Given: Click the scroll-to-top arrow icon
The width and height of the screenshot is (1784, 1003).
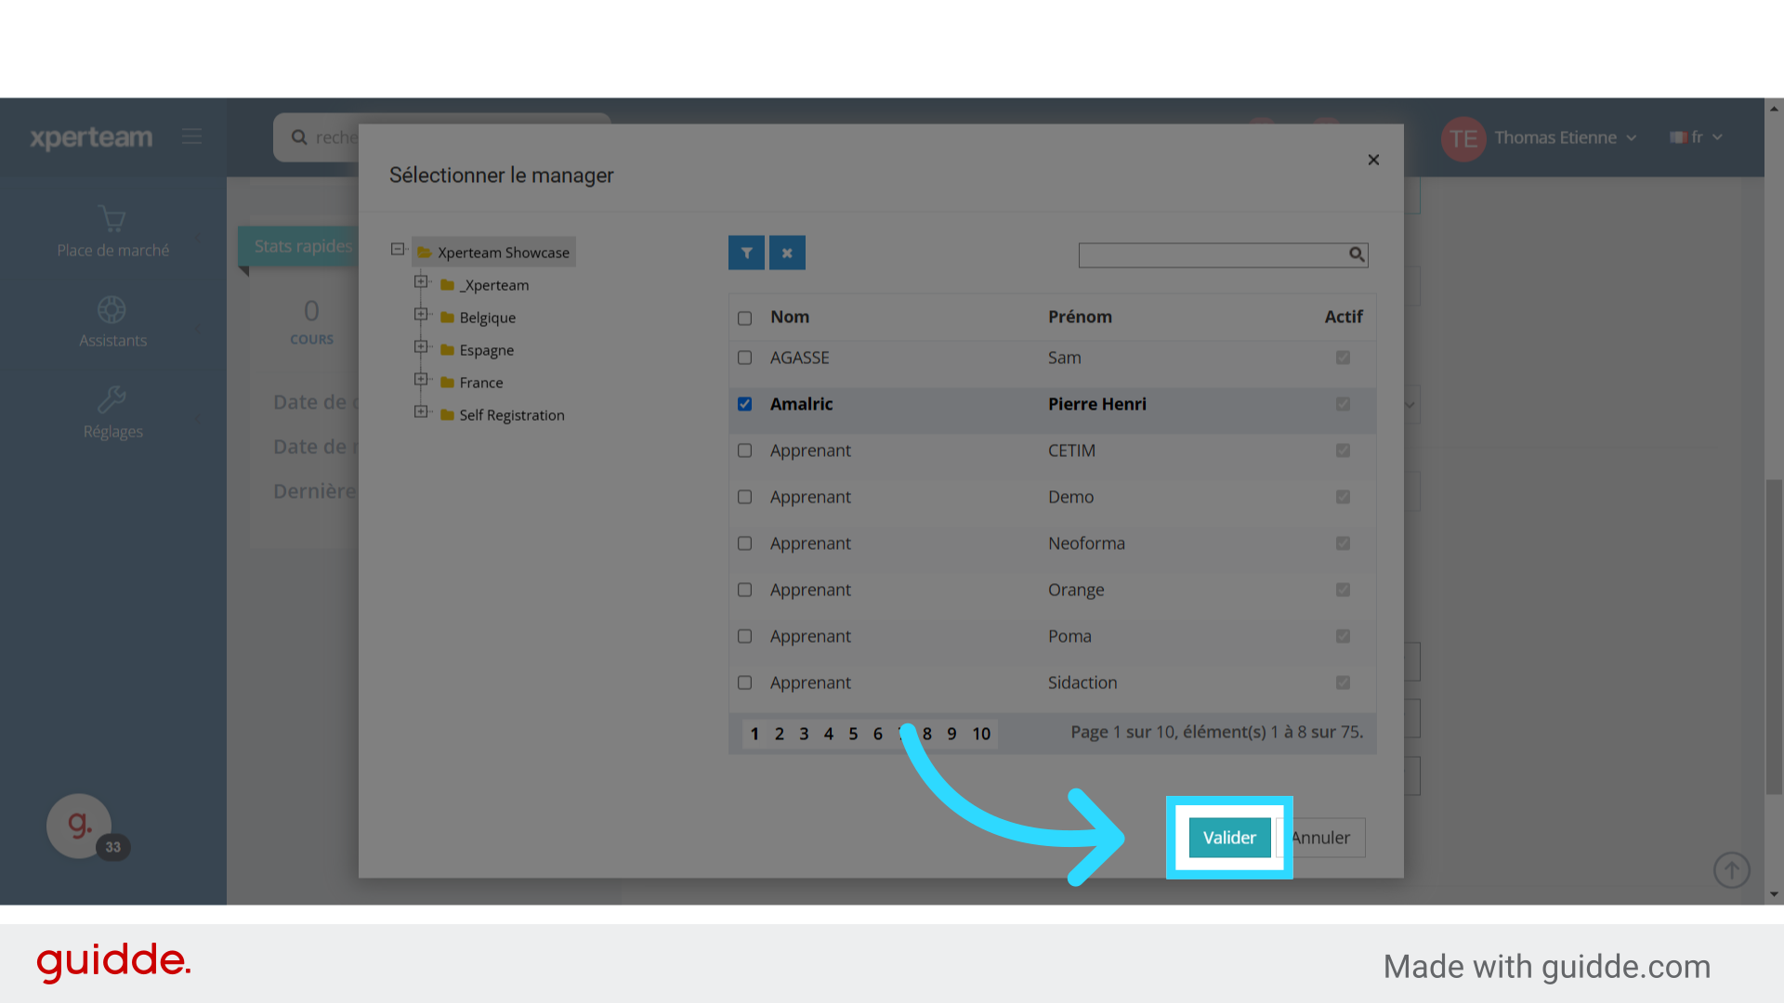Looking at the screenshot, I should tap(1731, 870).
